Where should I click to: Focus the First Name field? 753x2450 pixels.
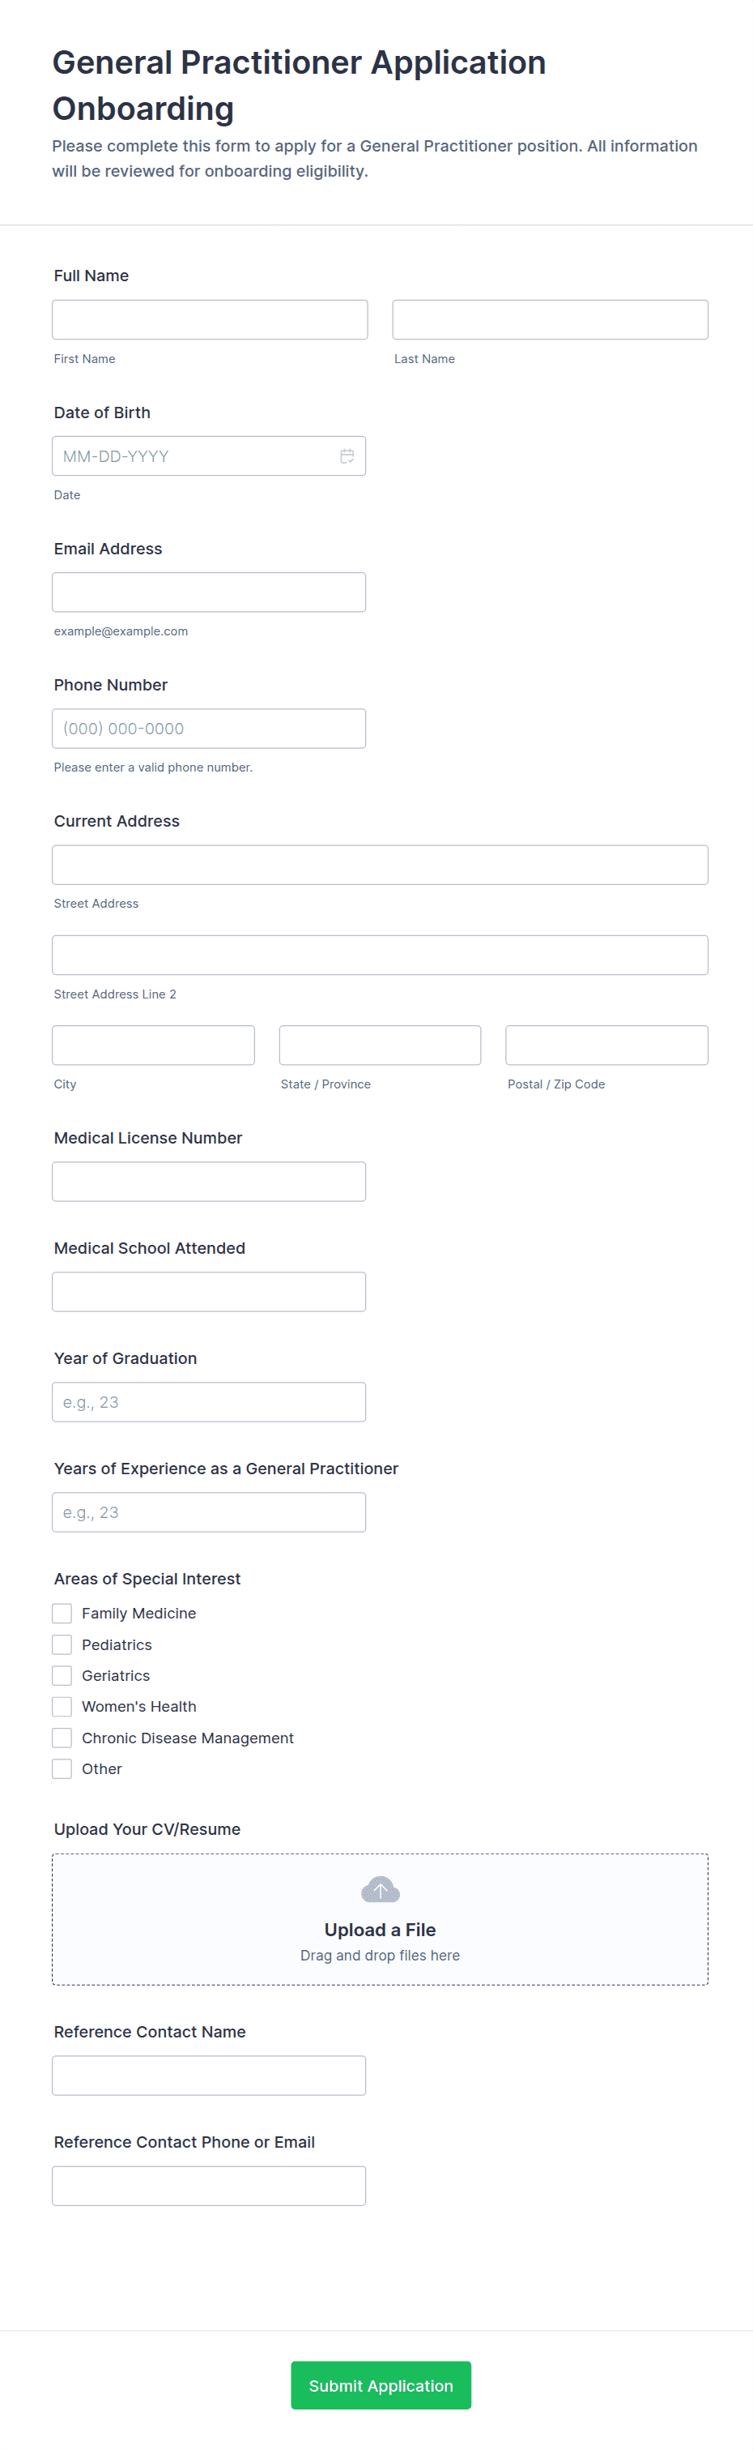coord(209,319)
